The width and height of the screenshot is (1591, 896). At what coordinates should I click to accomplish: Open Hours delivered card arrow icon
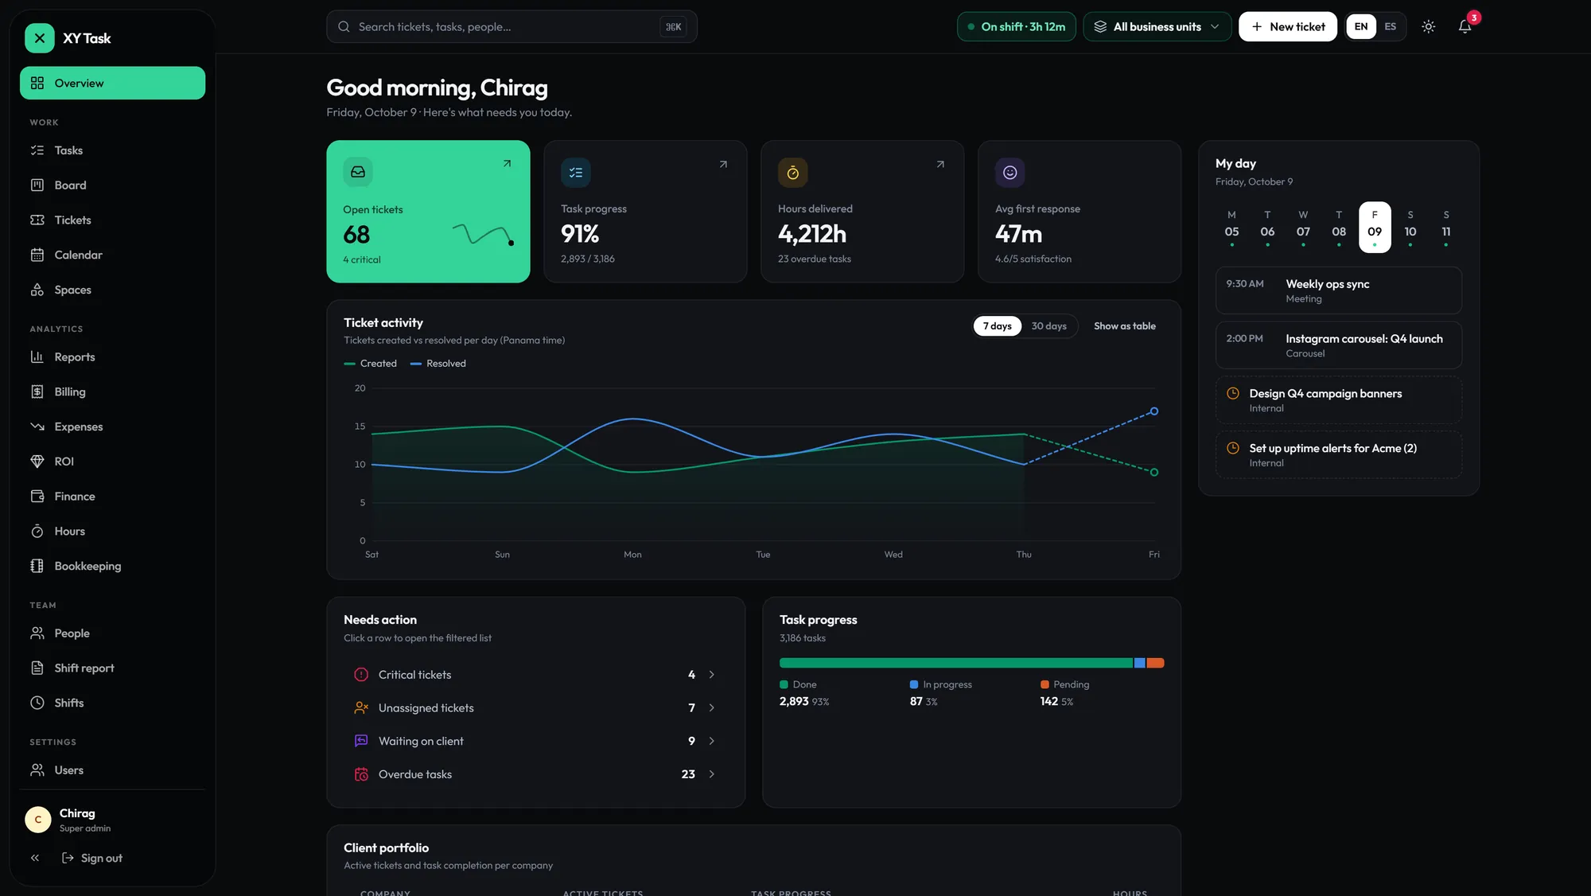pyautogui.click(x=940, y=164)
